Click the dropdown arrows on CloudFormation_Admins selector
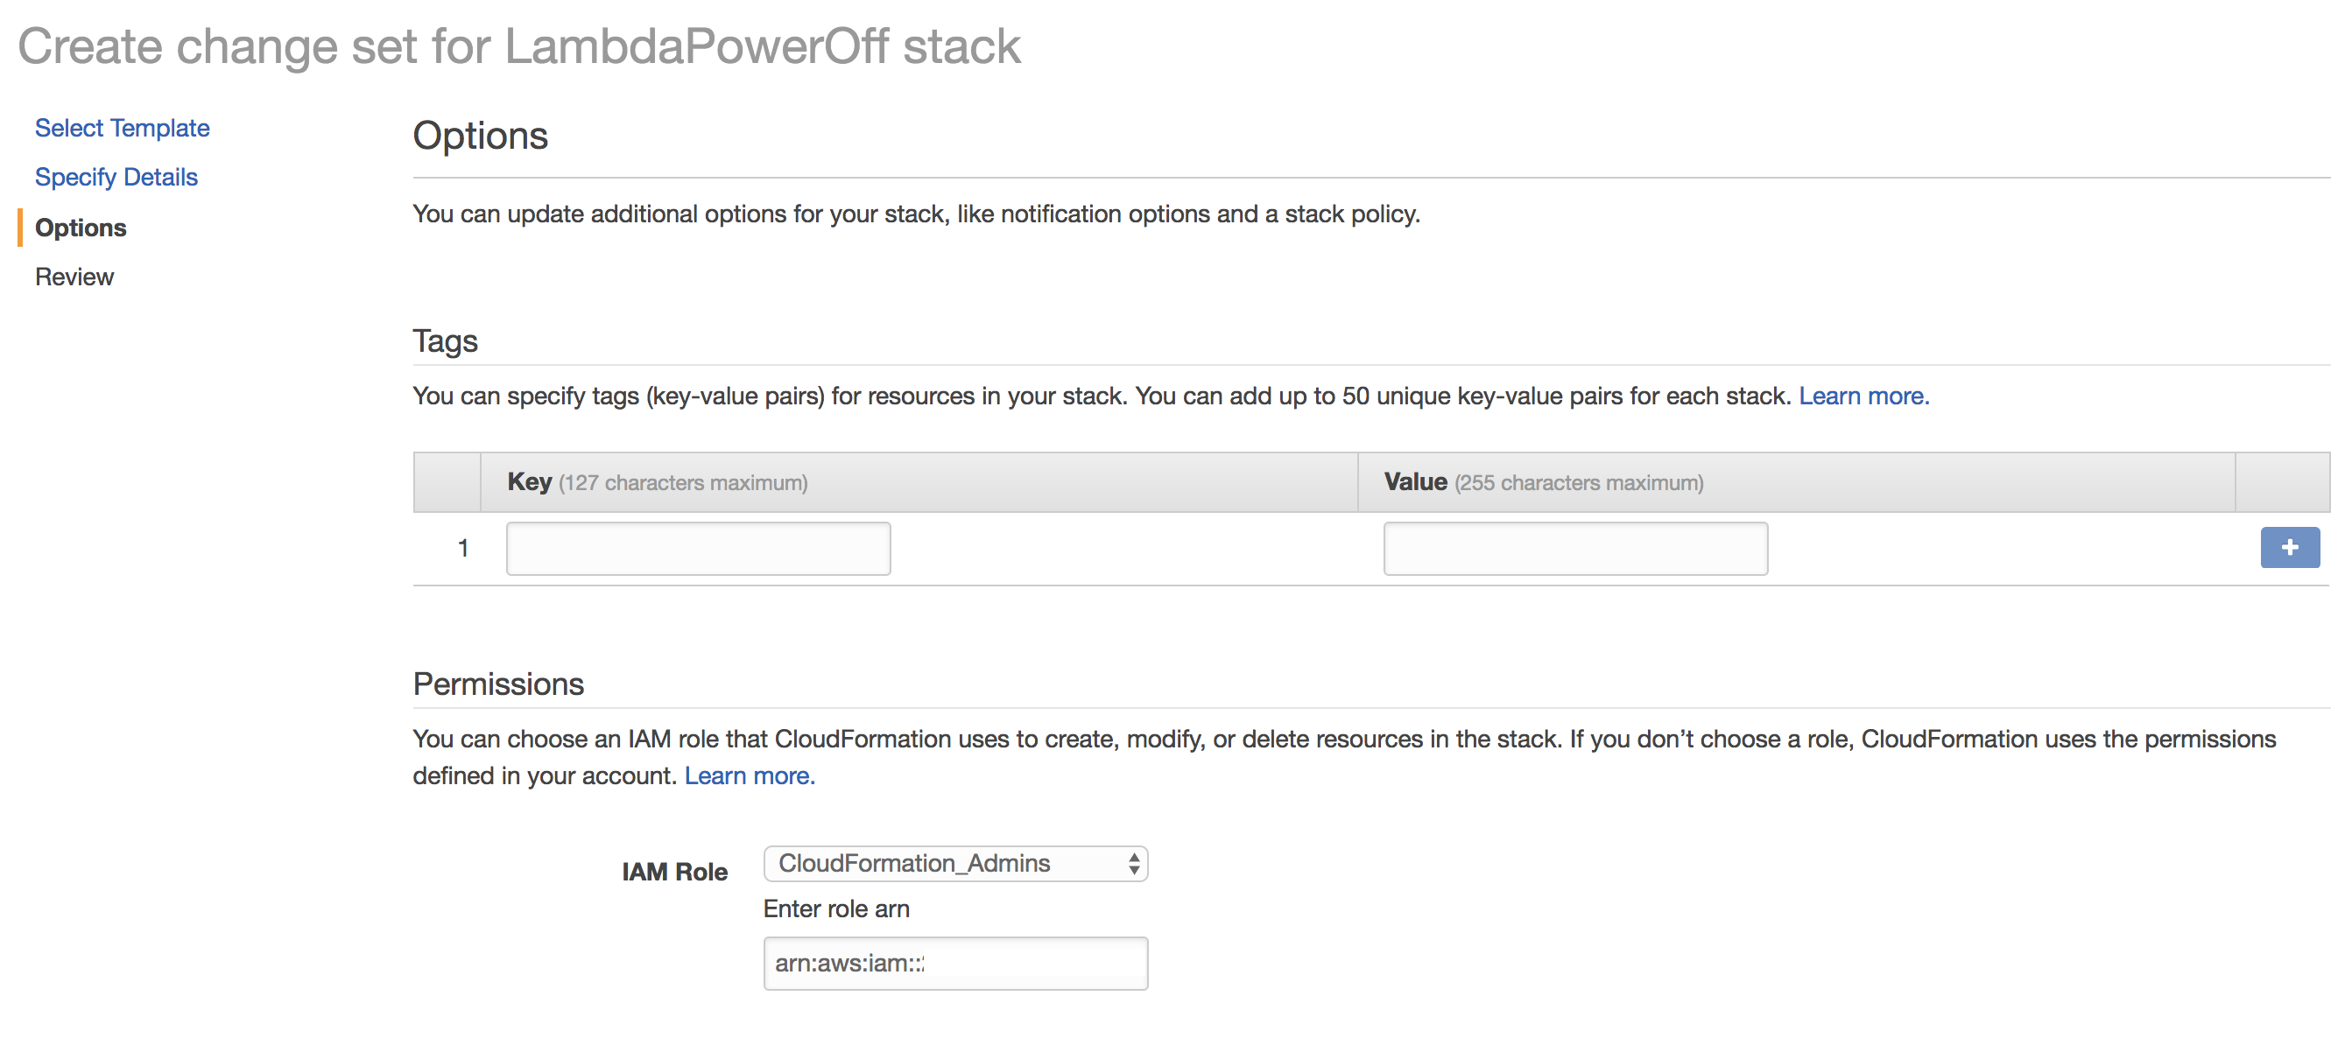 click(1133, 863)
